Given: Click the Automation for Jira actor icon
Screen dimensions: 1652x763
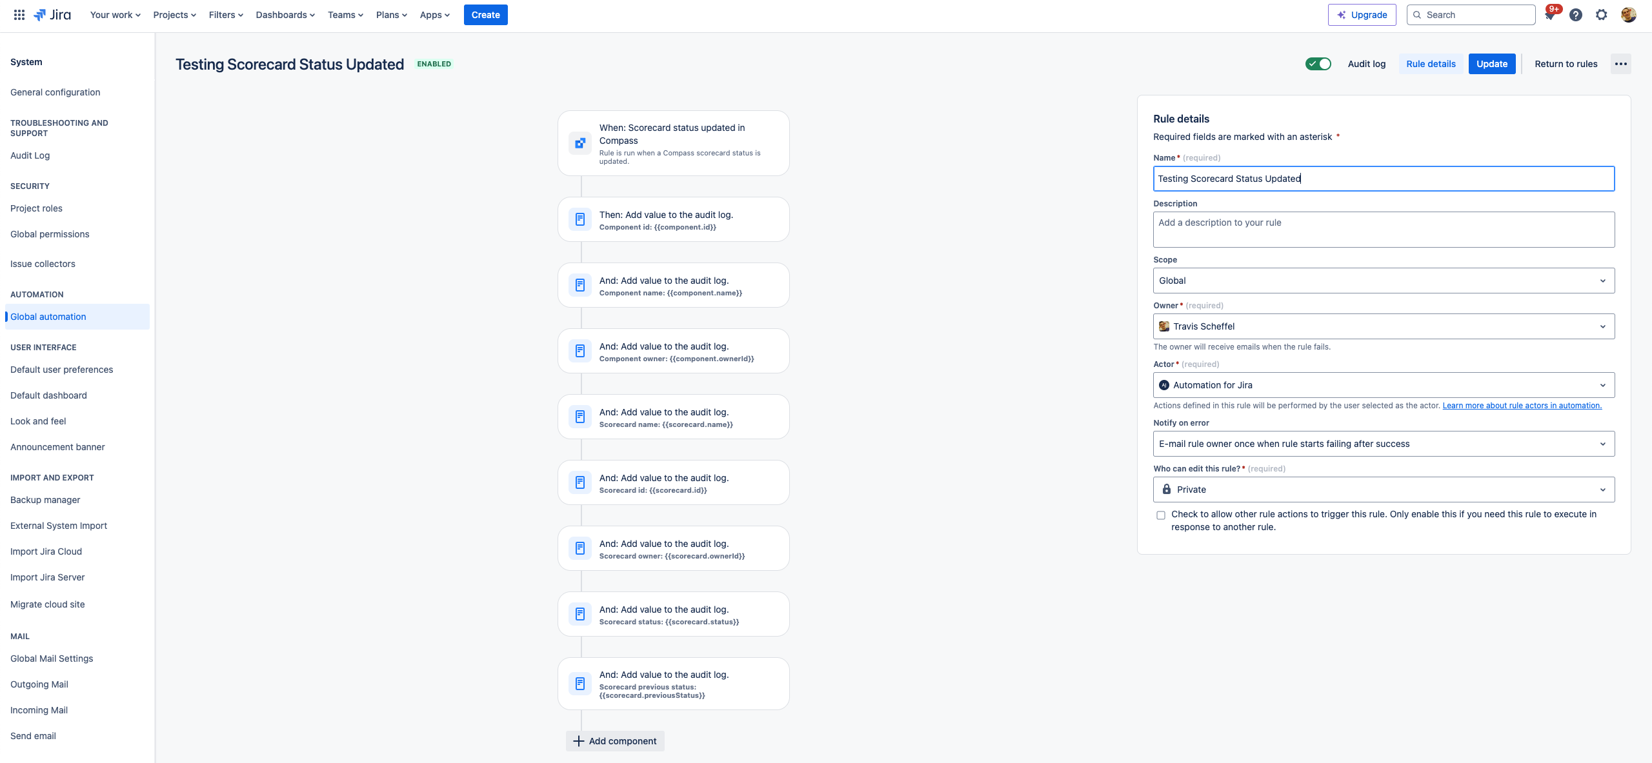Looking at the screenshot, I should [1164, 385].
